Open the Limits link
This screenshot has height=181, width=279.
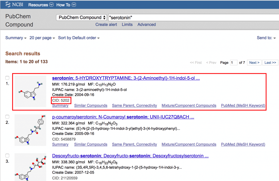pos(127,24)
